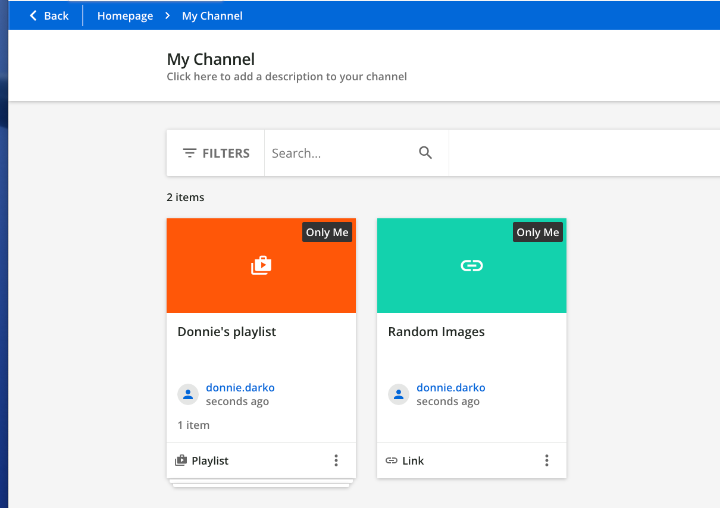720x508 pixels.
Task: Click the Only Me badge on Random Images
Action: 538,233
